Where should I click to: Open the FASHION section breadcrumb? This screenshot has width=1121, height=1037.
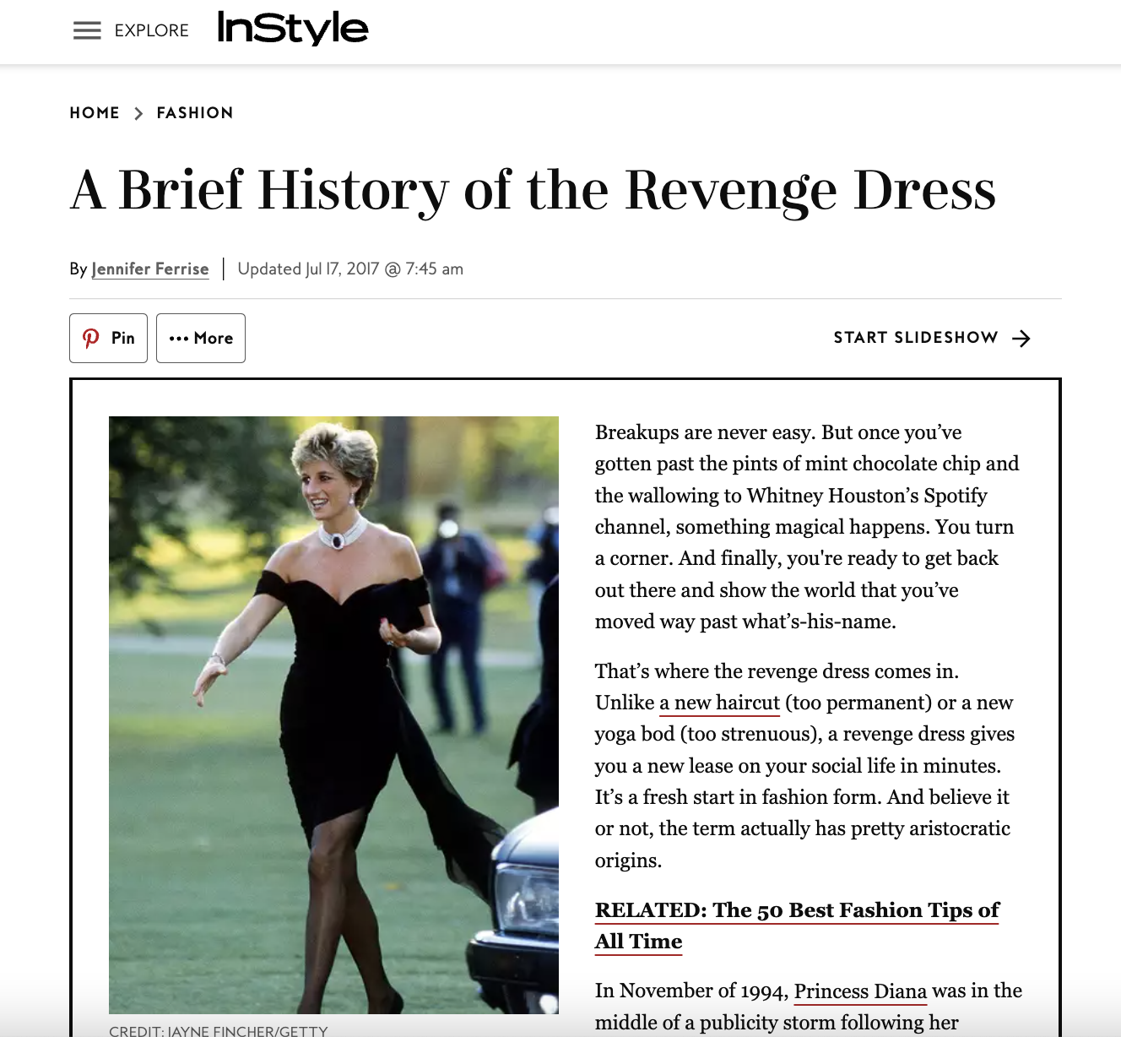pyautogui.click(x=194, y=112)
